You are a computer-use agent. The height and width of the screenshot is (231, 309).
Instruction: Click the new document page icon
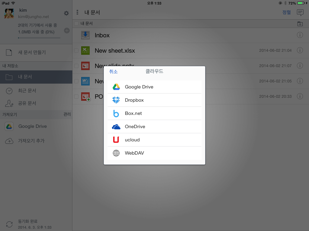coord(9,52)
